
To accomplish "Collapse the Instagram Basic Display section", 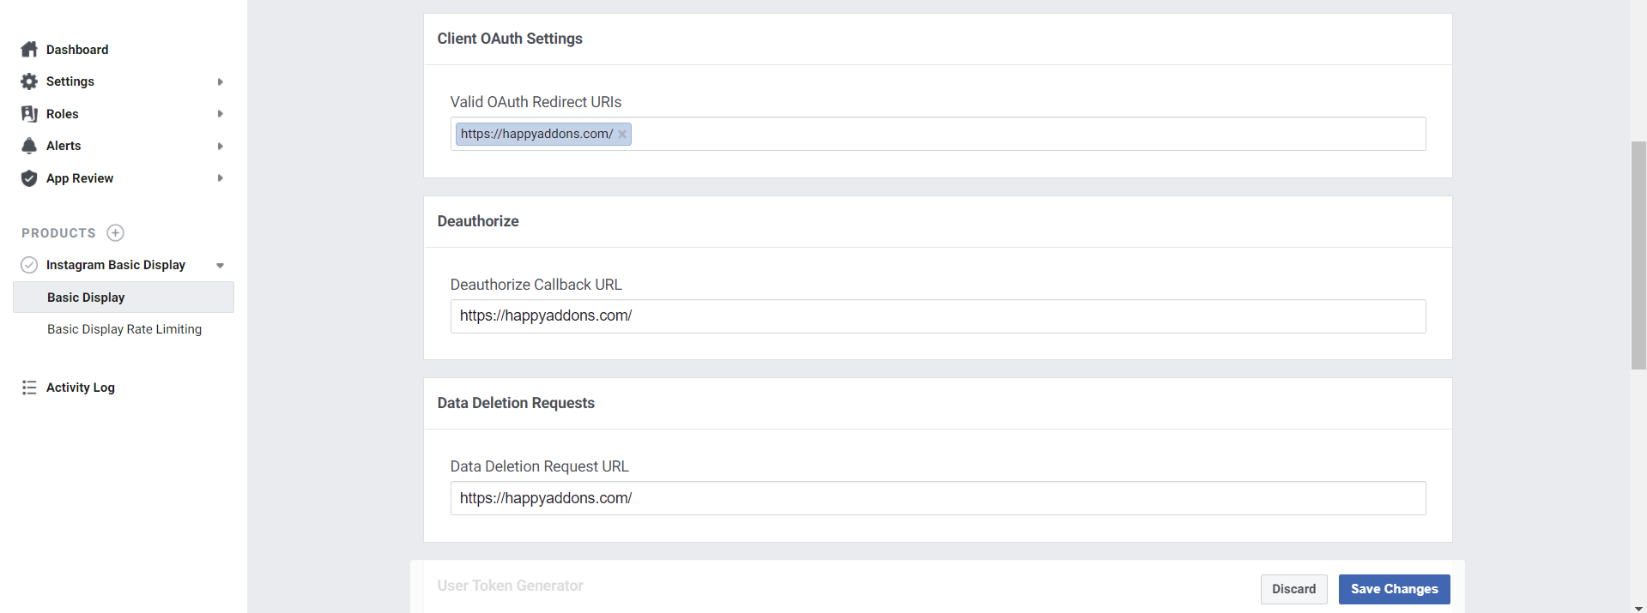I will coord(221,266).
